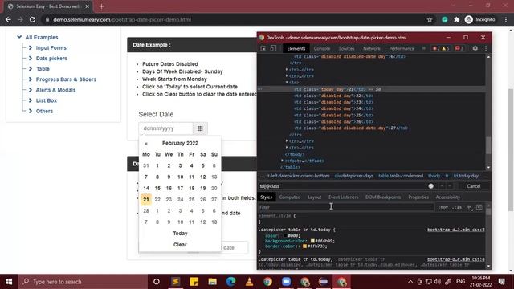Select the td.today.day breadcrumb
Viewport: 514px width, 289px height.
466,176
